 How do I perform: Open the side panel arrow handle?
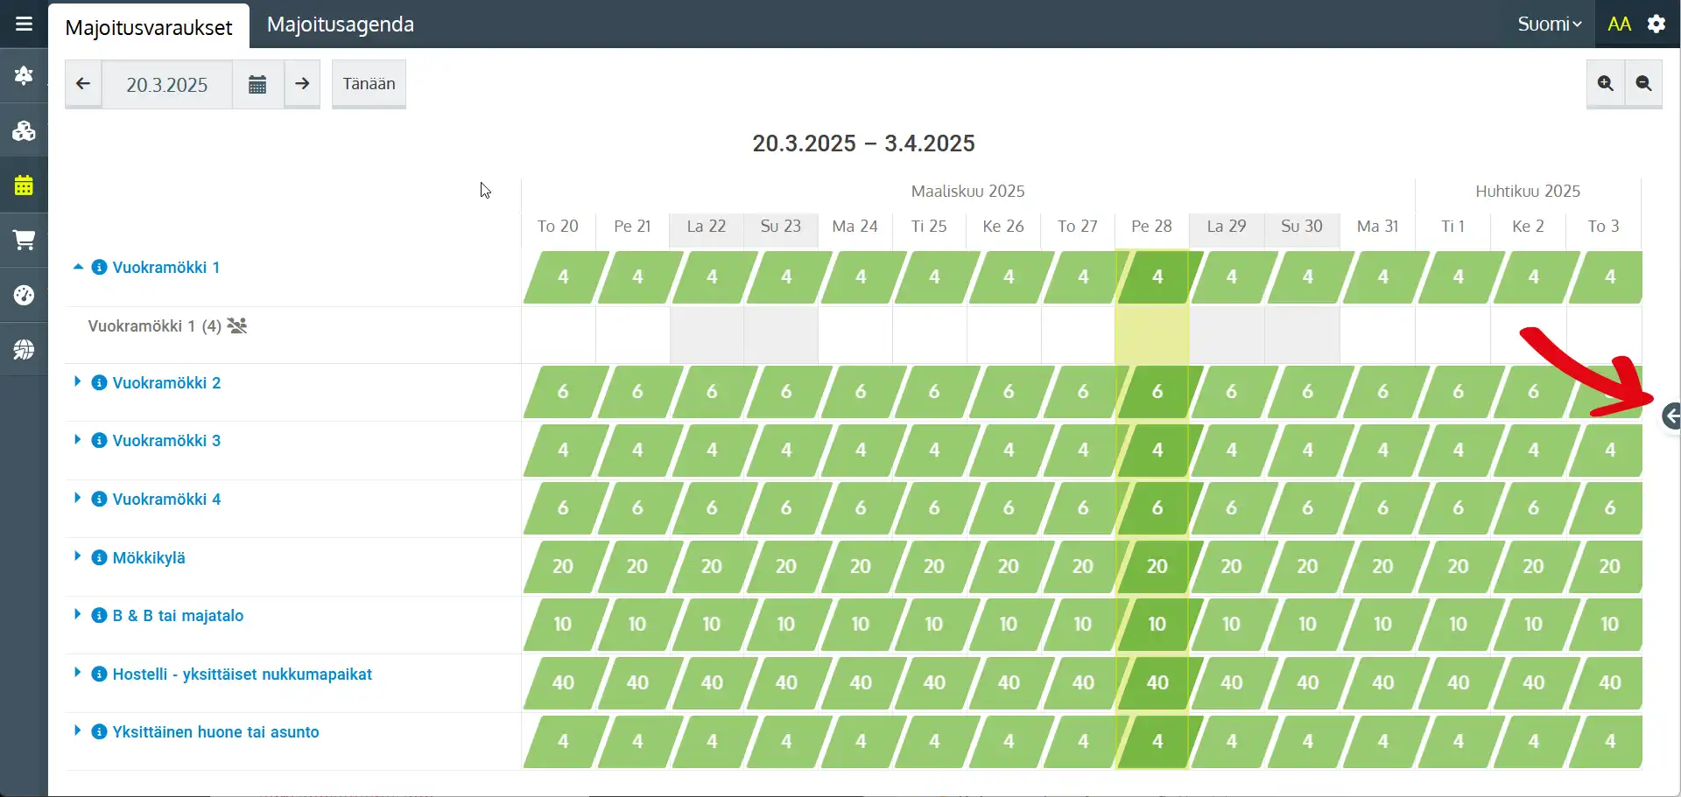coord(1670,416)
